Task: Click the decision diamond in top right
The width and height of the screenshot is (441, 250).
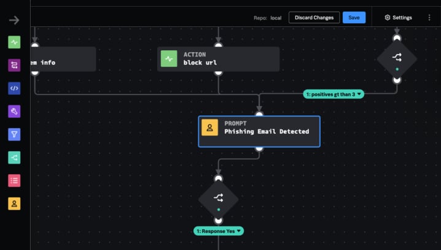Action: (397, 59)
